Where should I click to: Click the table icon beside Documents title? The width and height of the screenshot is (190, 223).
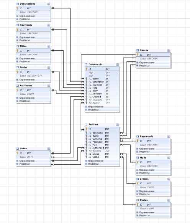pyautogui.click(x=86, y=64)
